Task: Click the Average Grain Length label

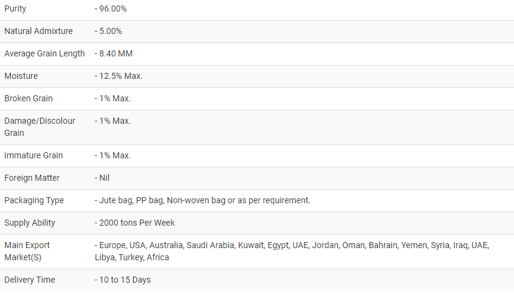Action: tap(44, 53)
